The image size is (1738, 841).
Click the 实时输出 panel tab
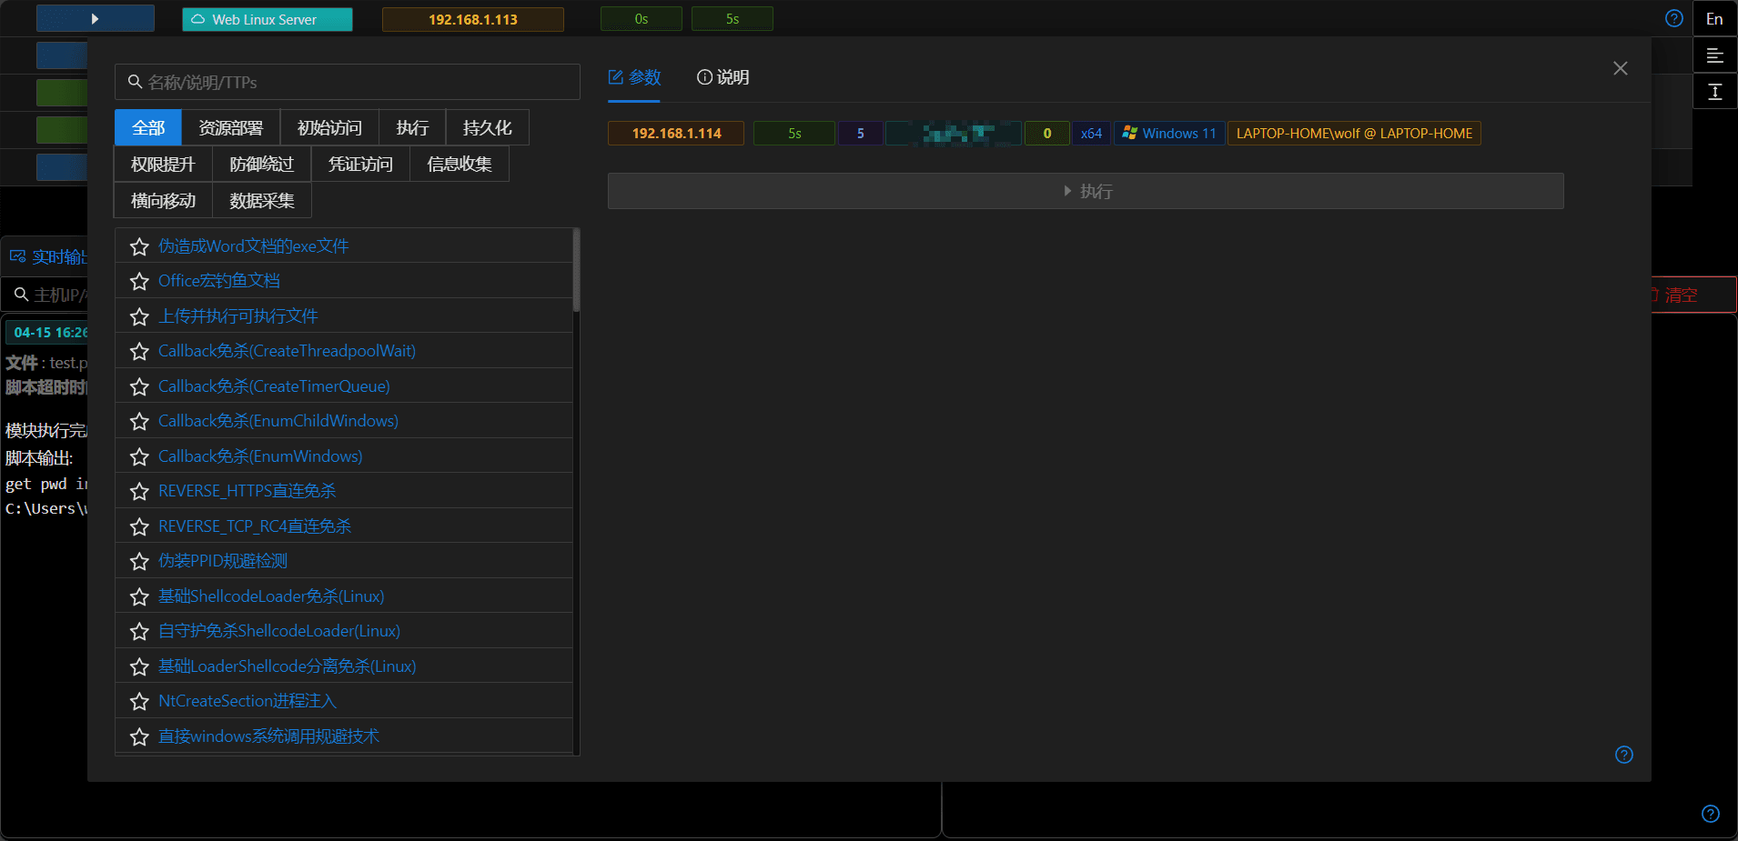(x=50, y=257)
